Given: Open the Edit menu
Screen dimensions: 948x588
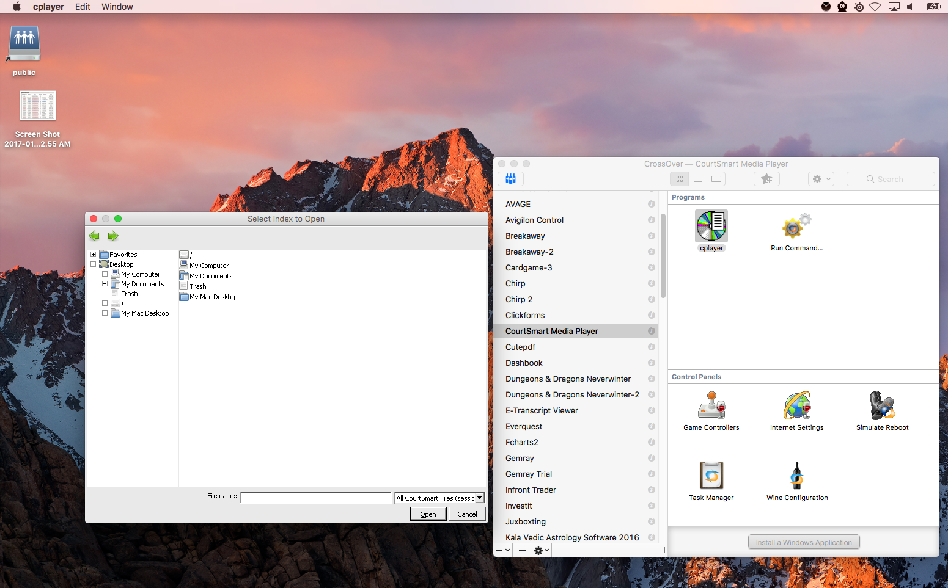Looking at the screenshot, I should coord(83,7).
